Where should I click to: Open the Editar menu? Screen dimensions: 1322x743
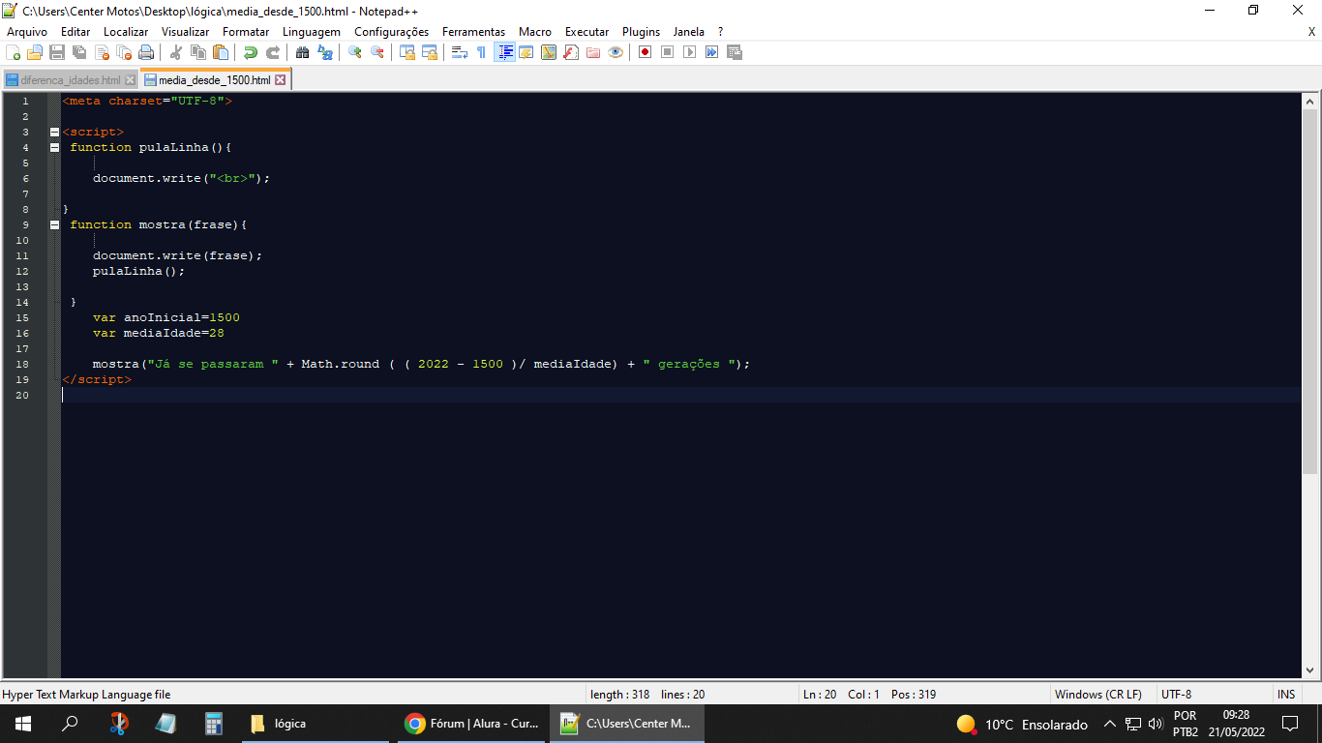[75, 32]
